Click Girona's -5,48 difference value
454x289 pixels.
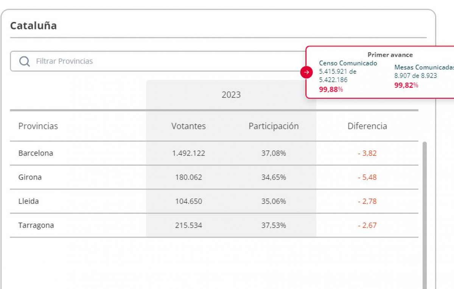point(367,177)
